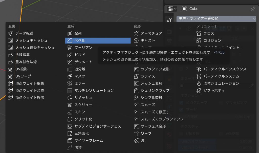Image resolution: width=259 pixels, height=153 pixels.
Task: Select the 頂点ウェイト編集 icon
Action: [x=11, y=84]
